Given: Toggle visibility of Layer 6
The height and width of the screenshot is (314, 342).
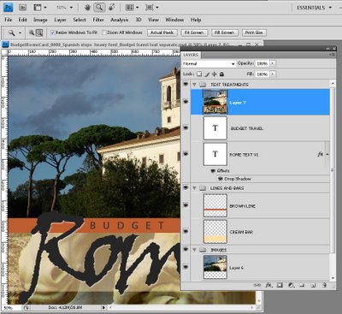Looking at the screenshot, I should (x=186, y=267).
